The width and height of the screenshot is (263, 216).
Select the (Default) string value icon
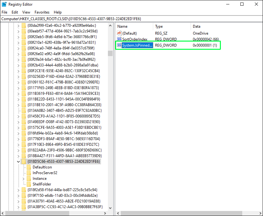click(x=119, y=33)
